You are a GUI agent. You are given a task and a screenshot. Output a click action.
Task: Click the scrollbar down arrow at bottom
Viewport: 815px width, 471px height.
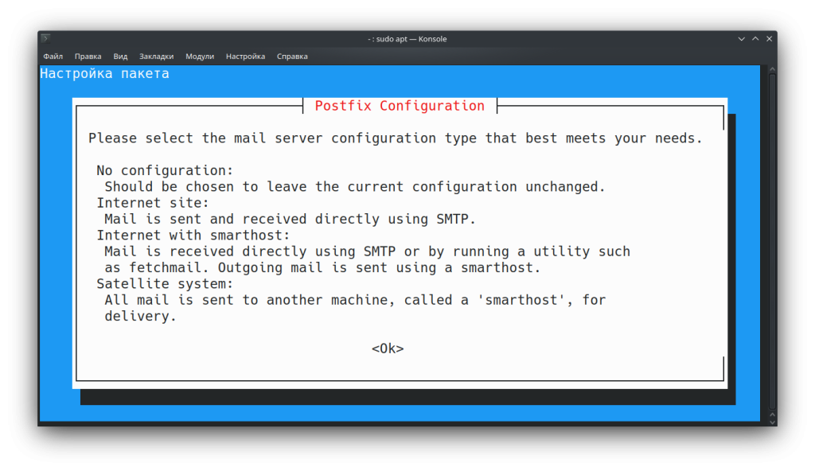(772, 422)
